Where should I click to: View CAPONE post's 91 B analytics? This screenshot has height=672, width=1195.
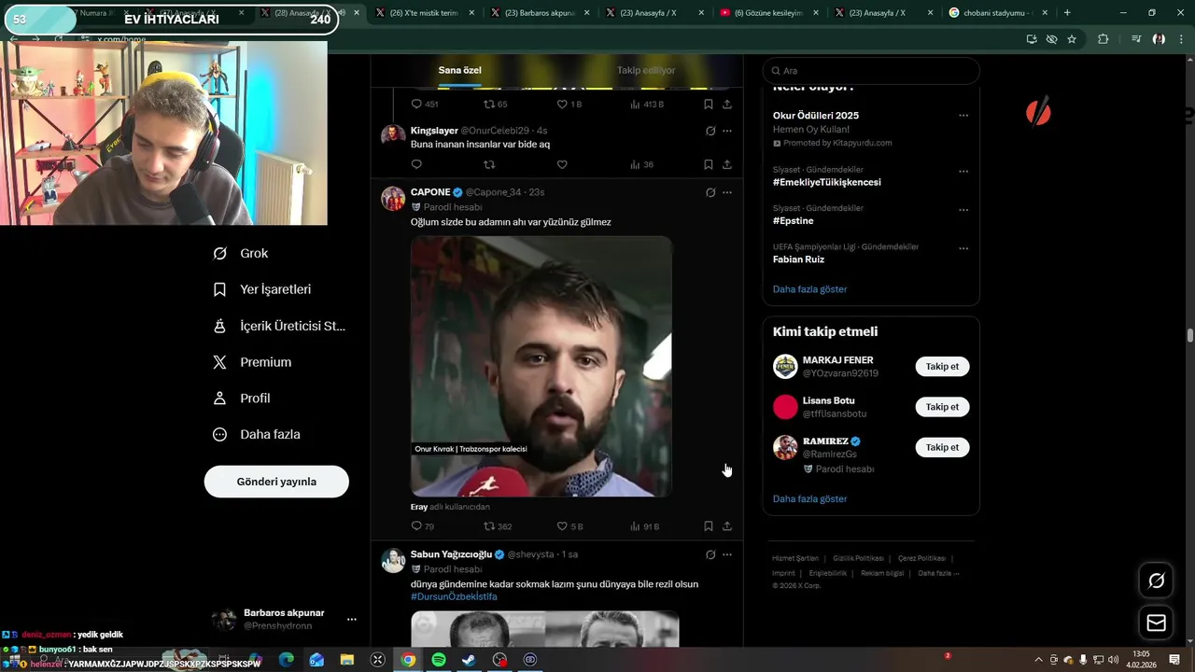click(x=644, y=526)
